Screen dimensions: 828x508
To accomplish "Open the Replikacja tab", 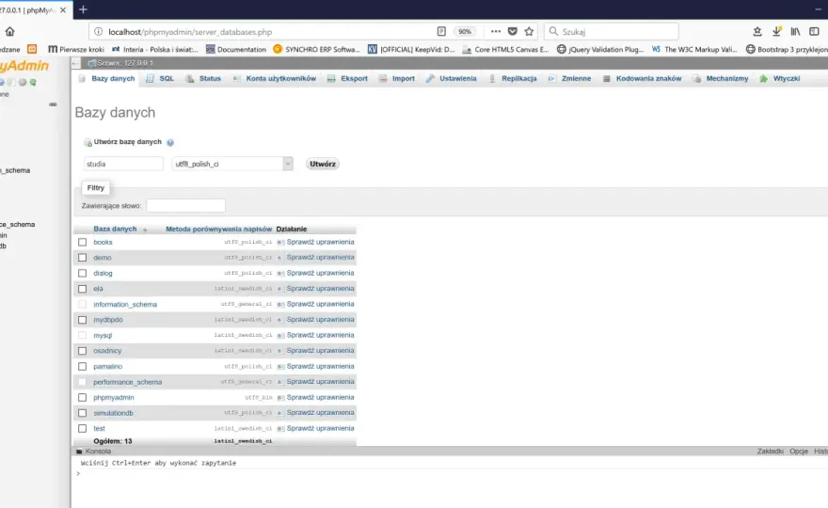I will tap(513, 79).
